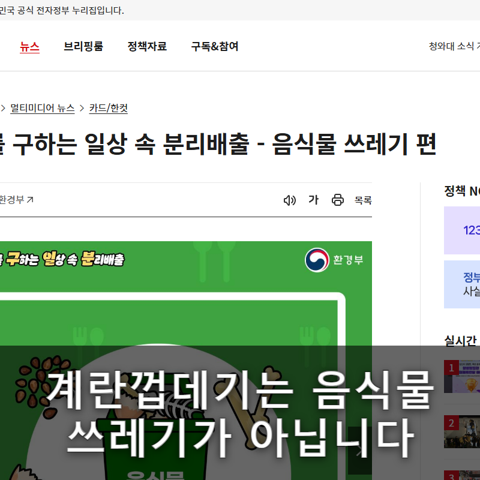
Task: Open the purple 123 policy banner
Action: (462, 230)
